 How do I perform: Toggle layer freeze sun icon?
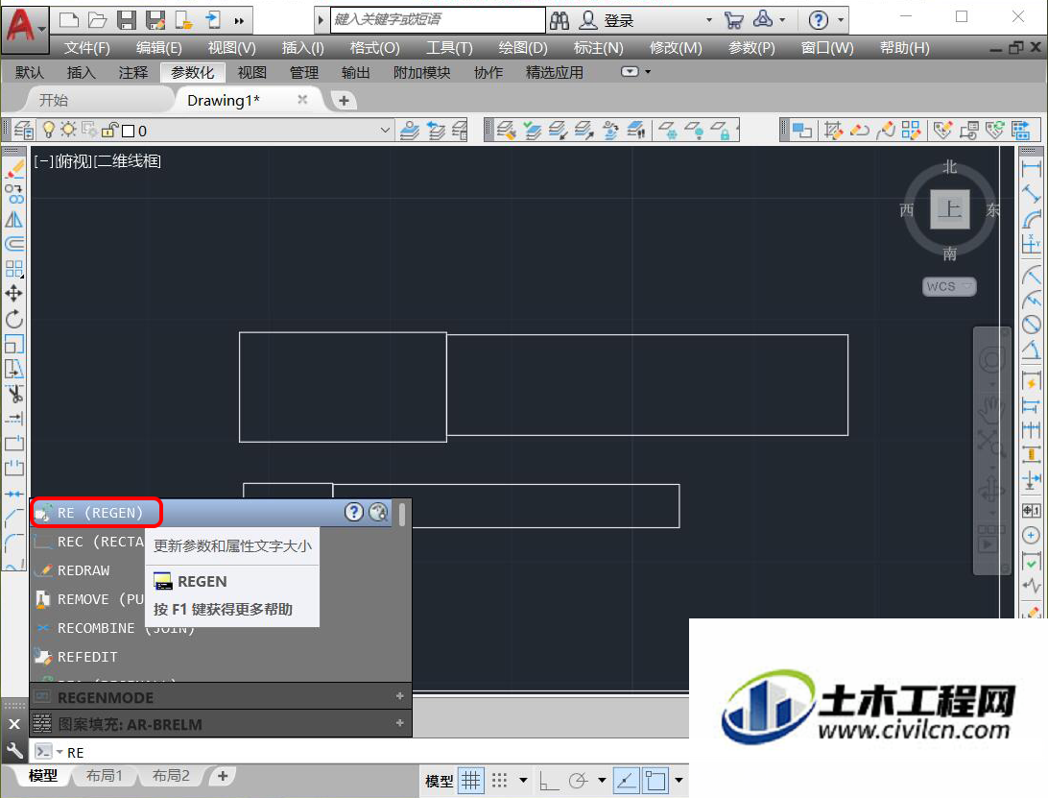68,129
